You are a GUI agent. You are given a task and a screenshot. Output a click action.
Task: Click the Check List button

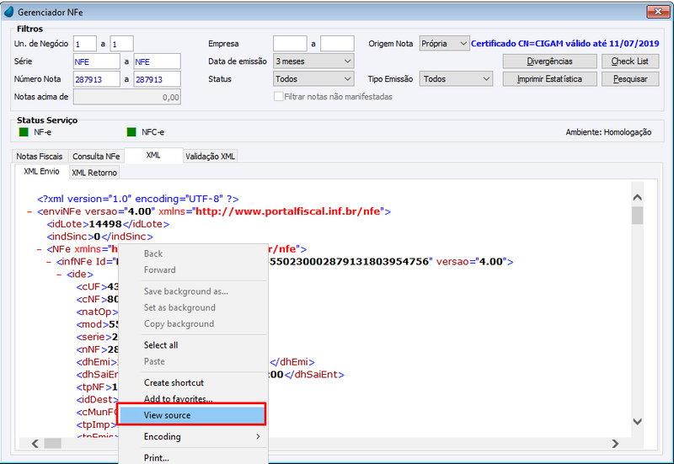[630, 61]
